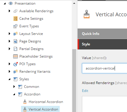Click the Allowed Renderings list box
127x112 pixels.
click(104, 104)
